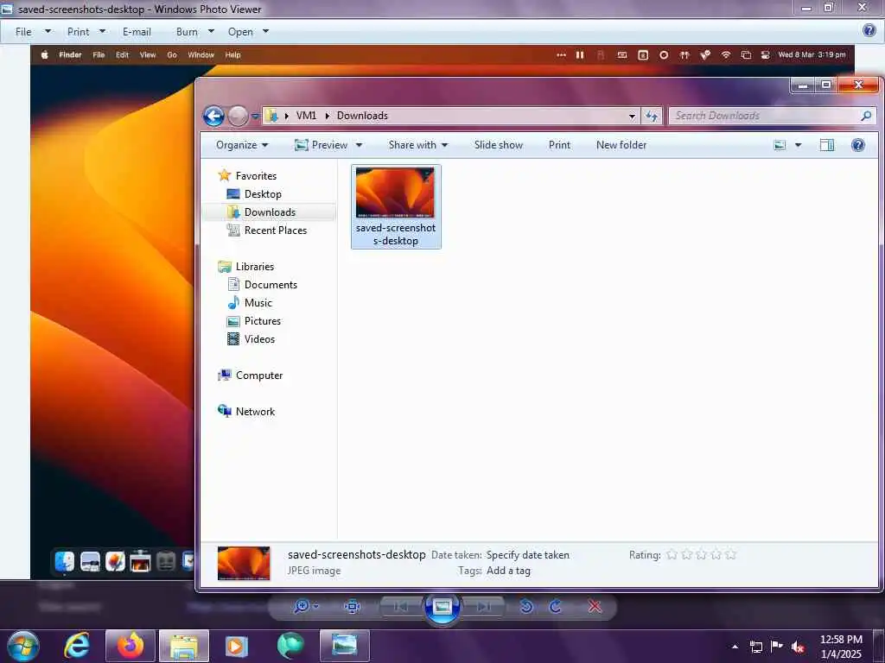Click the Change your view icon

click(780, 145)
